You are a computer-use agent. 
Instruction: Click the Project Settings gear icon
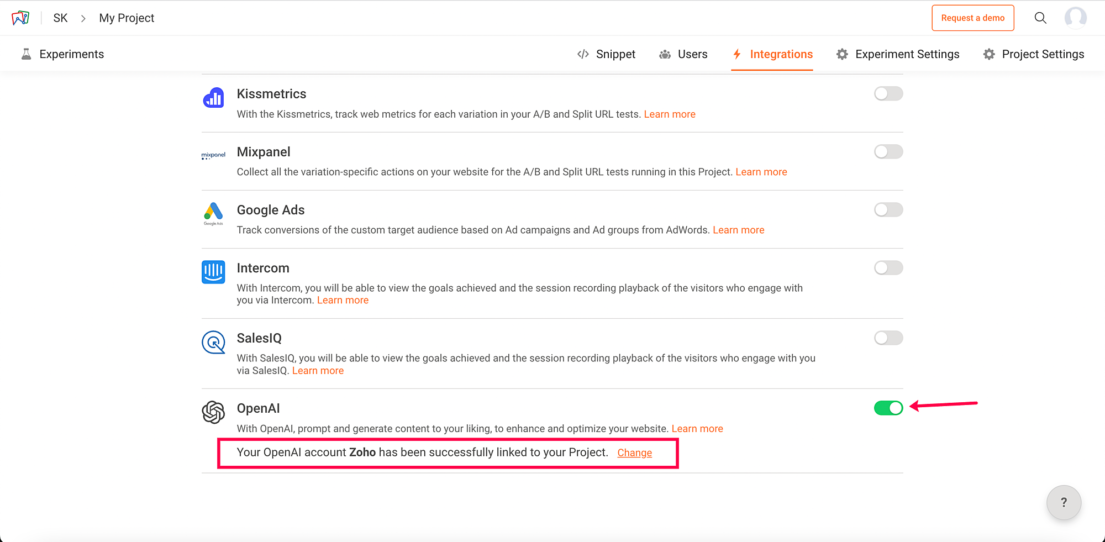point(989,54)
